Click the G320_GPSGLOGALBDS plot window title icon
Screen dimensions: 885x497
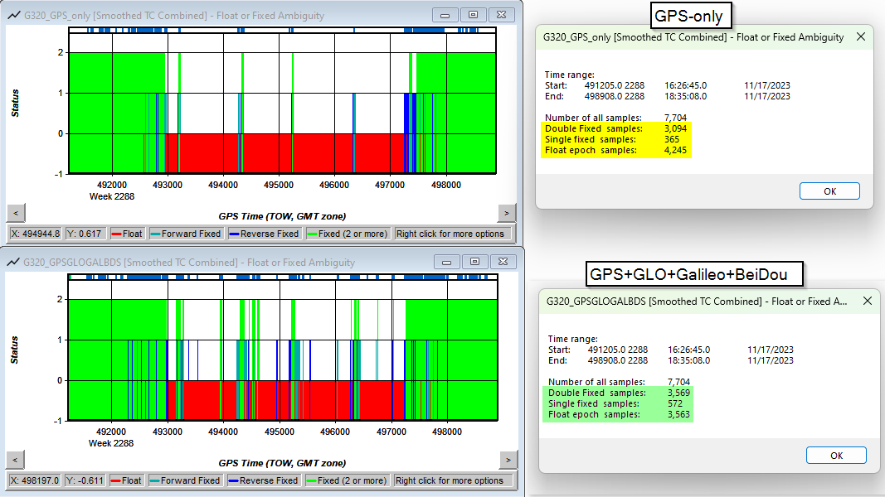point(13,262)
